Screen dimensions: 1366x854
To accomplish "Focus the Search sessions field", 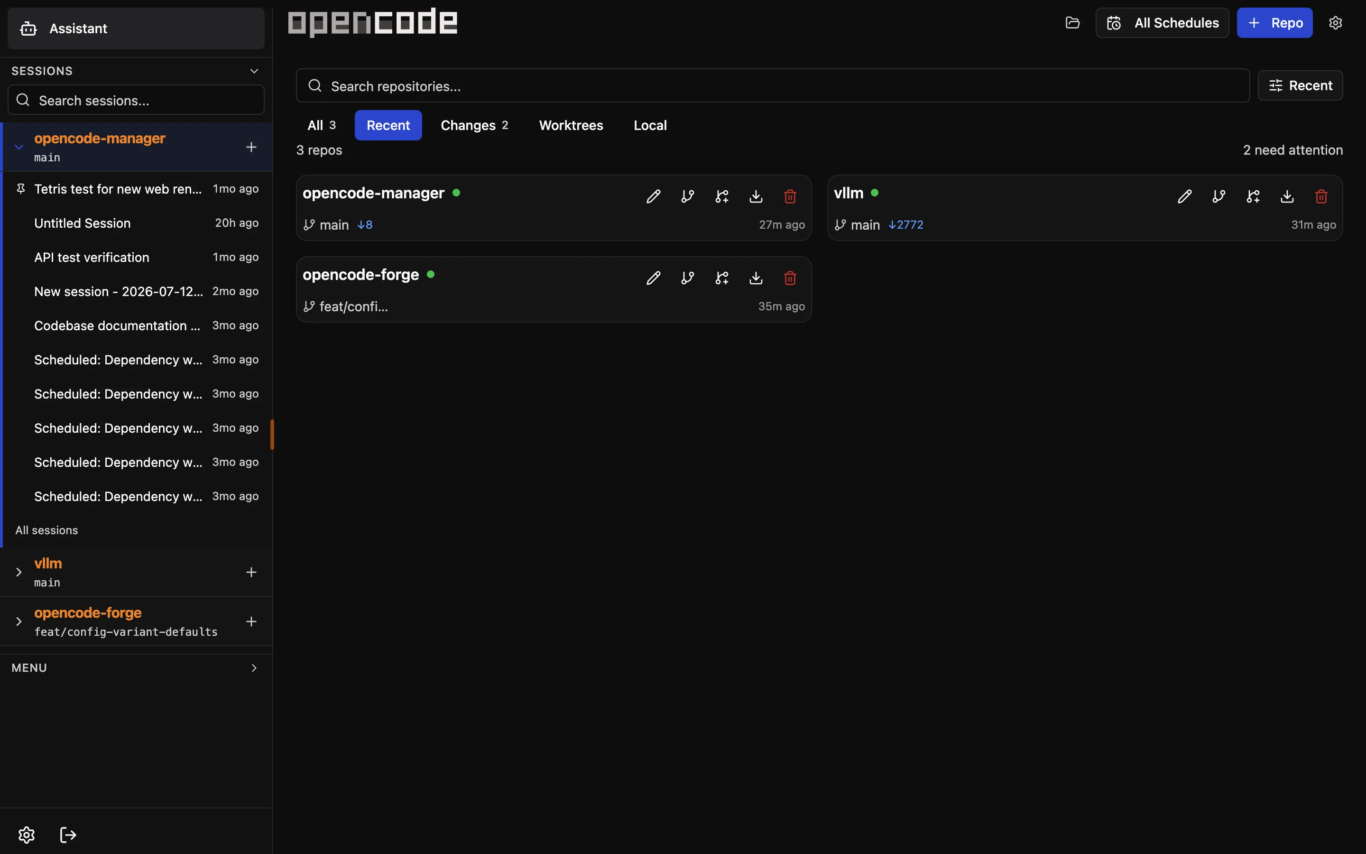I will (136, 100).
